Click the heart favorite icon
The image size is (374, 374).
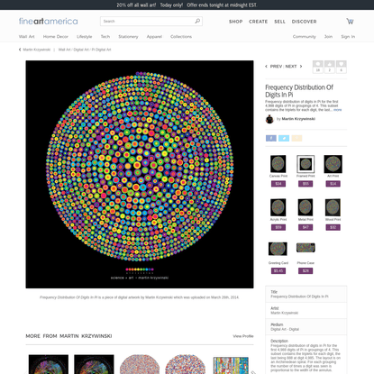pyautogui.click(x=341, y=64)
